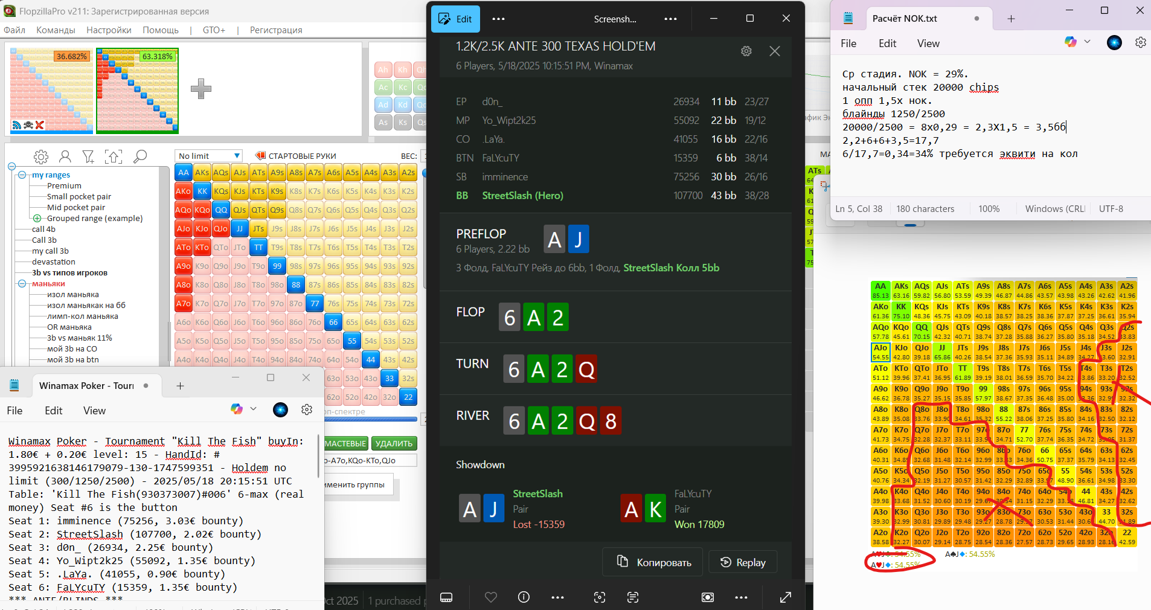This screenshot has height=610, width=1151.
Task: Add new tab in Расчёт NOK Notepad
Action: tap(1011, 19)
